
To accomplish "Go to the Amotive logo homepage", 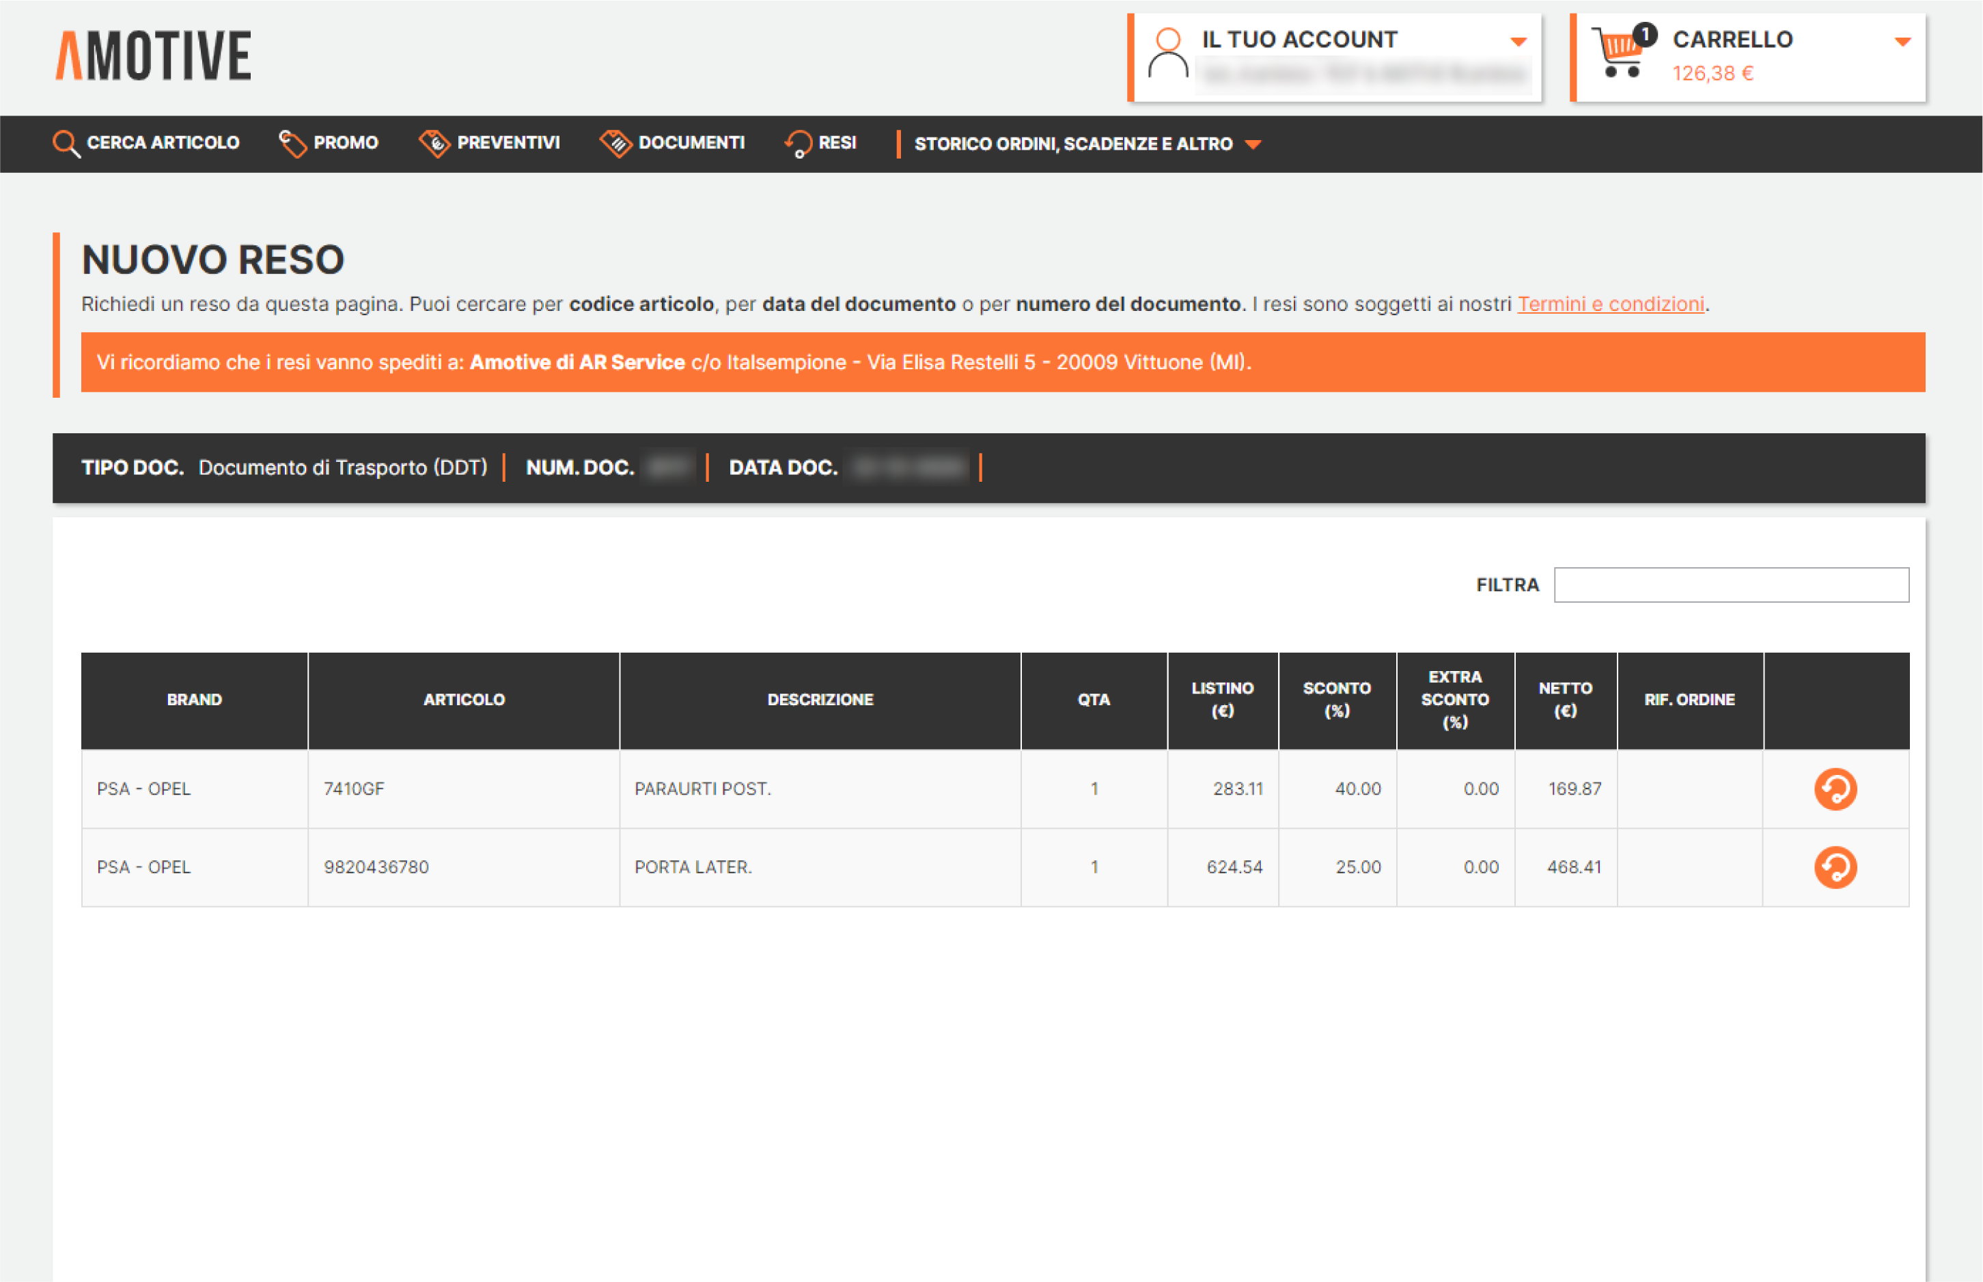I will (x=153, y=56).
